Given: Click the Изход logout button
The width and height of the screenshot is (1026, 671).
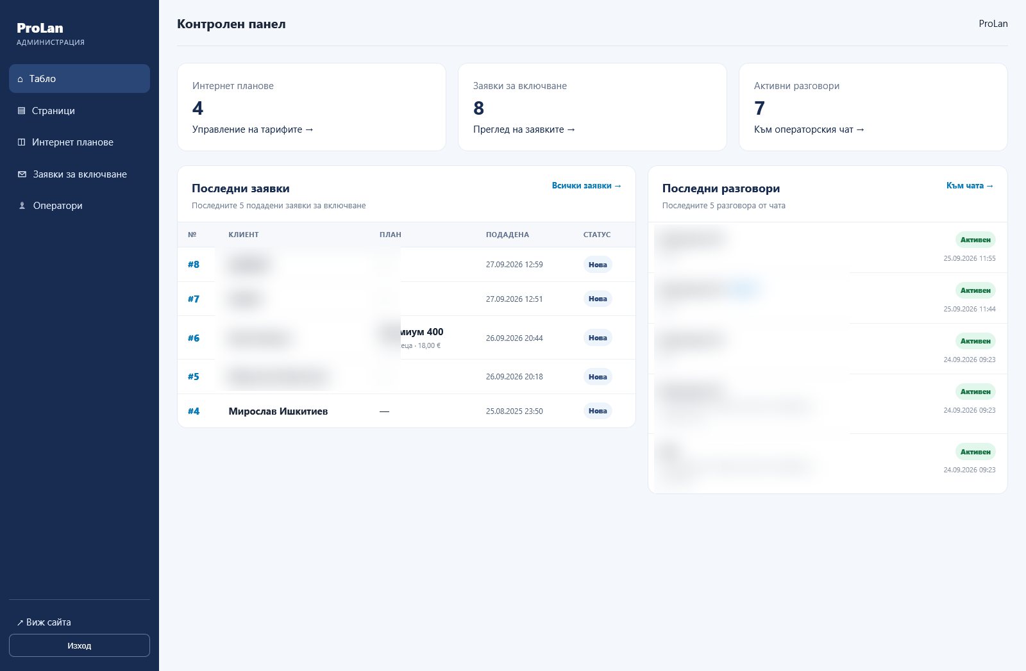Looking at the screenshot, I should [x=80, y=645].
